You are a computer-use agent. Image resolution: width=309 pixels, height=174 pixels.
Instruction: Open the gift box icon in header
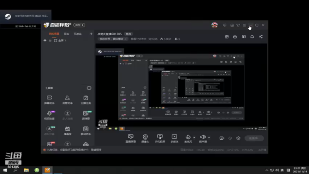[x=227, y=37]
